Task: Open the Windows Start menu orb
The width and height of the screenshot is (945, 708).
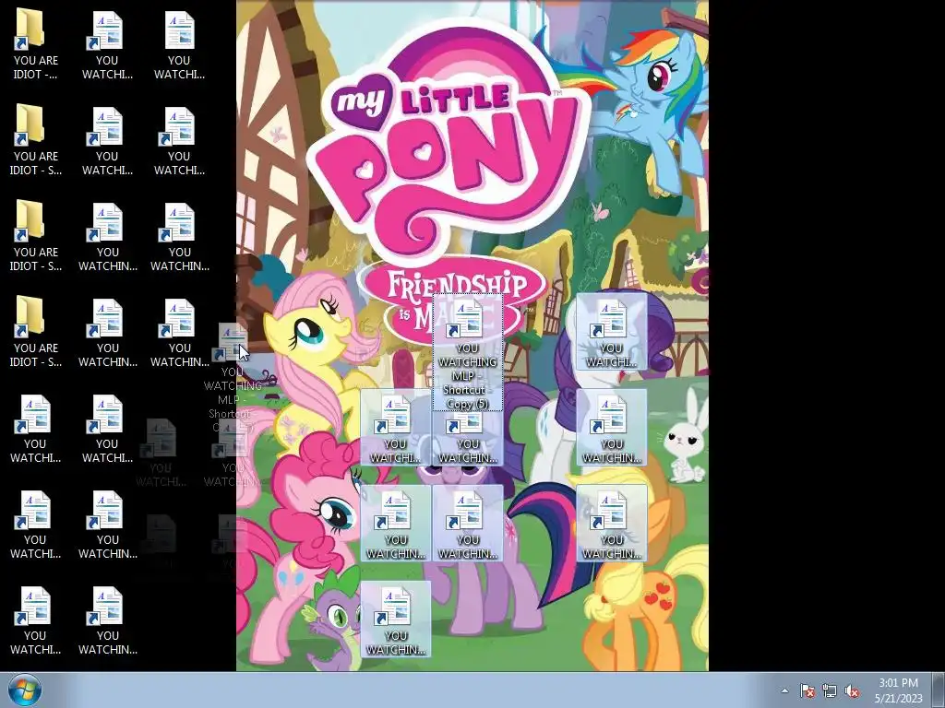Action: (25, 690)
